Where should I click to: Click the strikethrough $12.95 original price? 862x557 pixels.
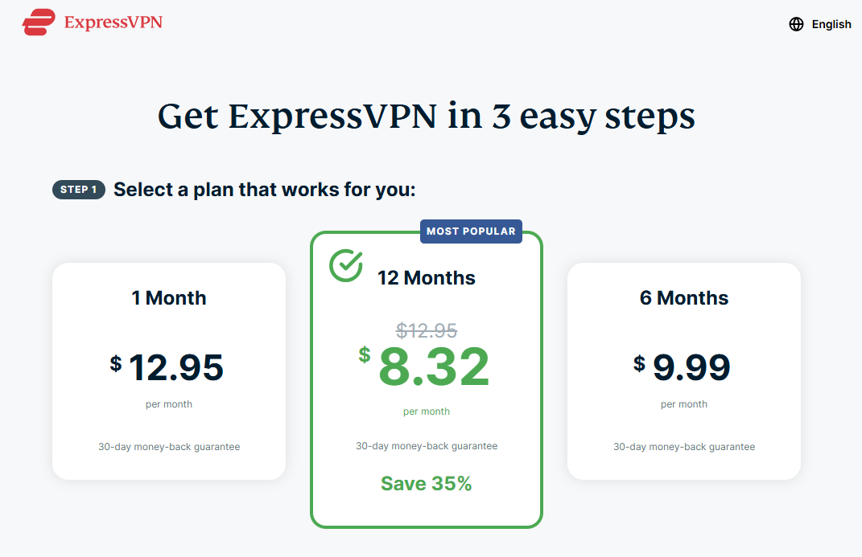[x=427, y=330]
